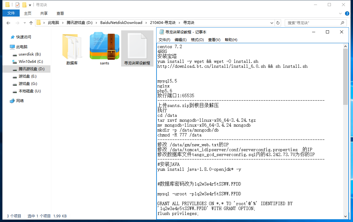Click the 'mysql5.5' line in Notepad

pos(167,81)
